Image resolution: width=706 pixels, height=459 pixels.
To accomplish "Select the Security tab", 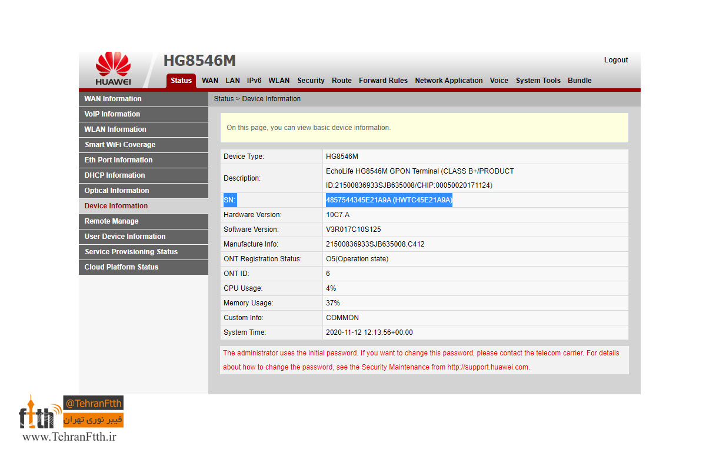I will point(311,81).
